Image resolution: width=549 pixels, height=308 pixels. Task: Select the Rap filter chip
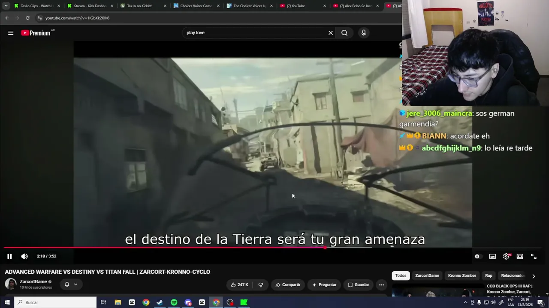click(x=489, y=276)
